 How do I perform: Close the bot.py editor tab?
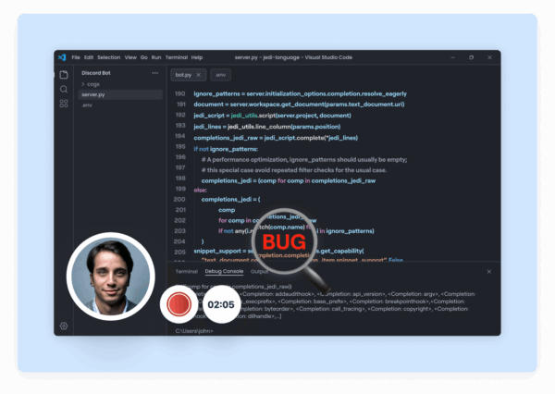tap(200, 74)
